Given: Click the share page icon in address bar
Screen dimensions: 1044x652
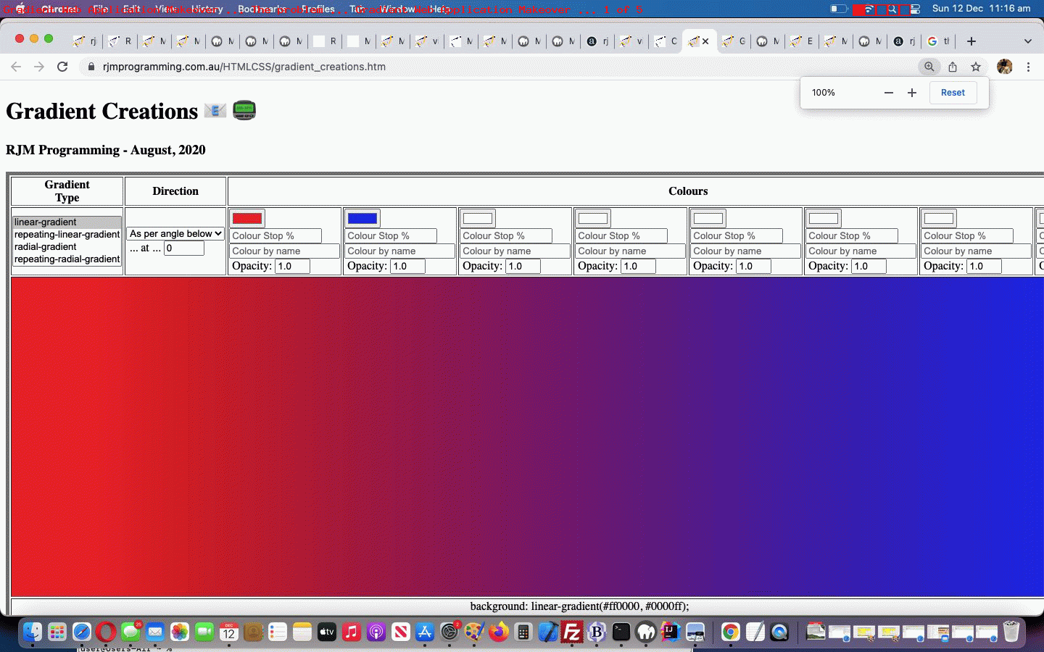Looking at the screenshot, I should click(953, 67).
